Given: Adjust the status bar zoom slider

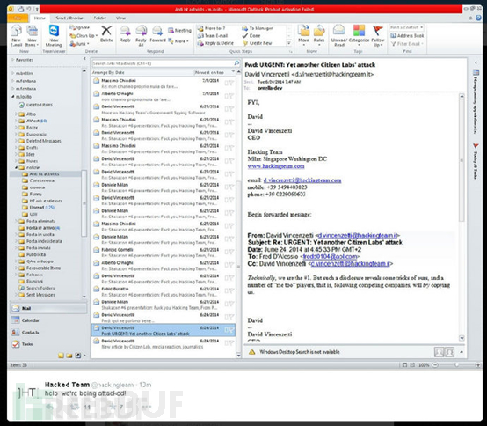Looking at the screenshot, I should point(456,365).
